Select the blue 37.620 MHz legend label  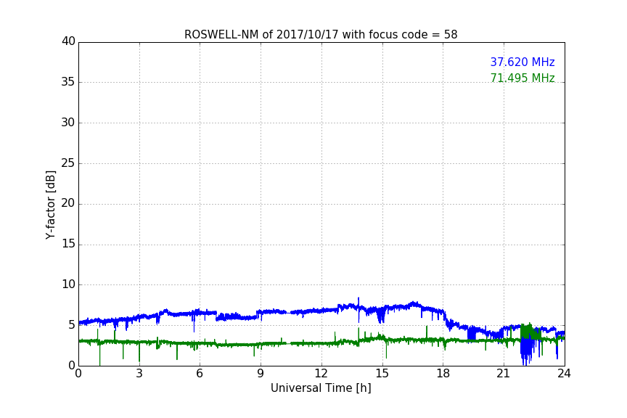pos(522,62)
